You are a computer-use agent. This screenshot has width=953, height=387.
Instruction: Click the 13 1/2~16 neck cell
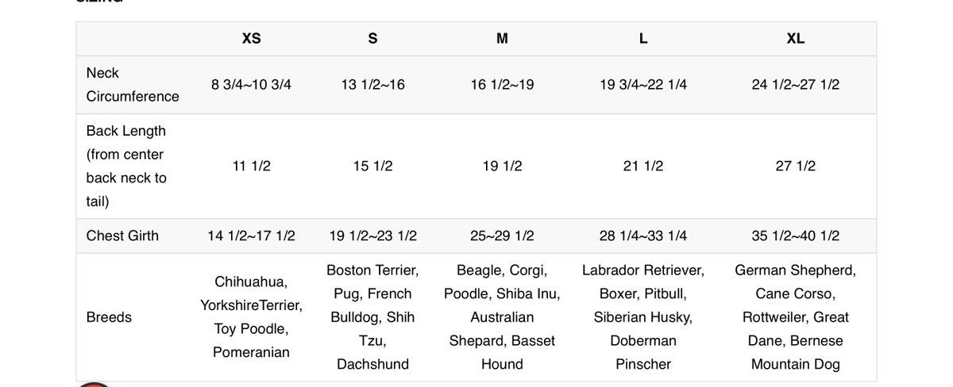click(x=372, y=84)
